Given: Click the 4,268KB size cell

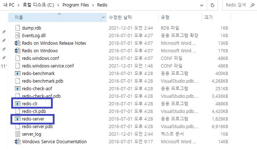Looking at the screenshot, I should coord(220,81).
